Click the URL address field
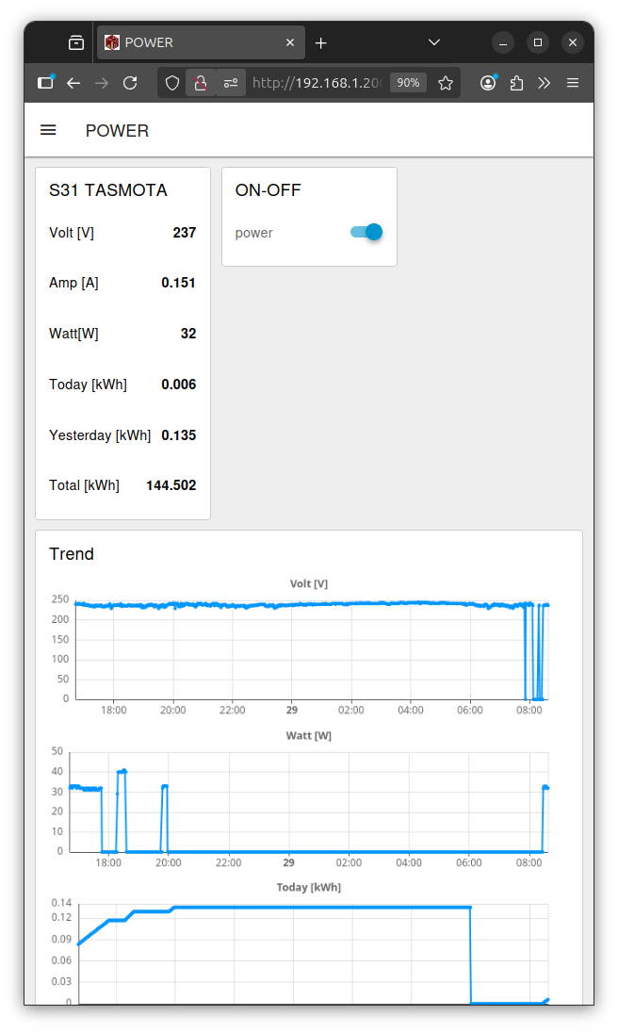618x1032 pixels. (x=316, y=83)
